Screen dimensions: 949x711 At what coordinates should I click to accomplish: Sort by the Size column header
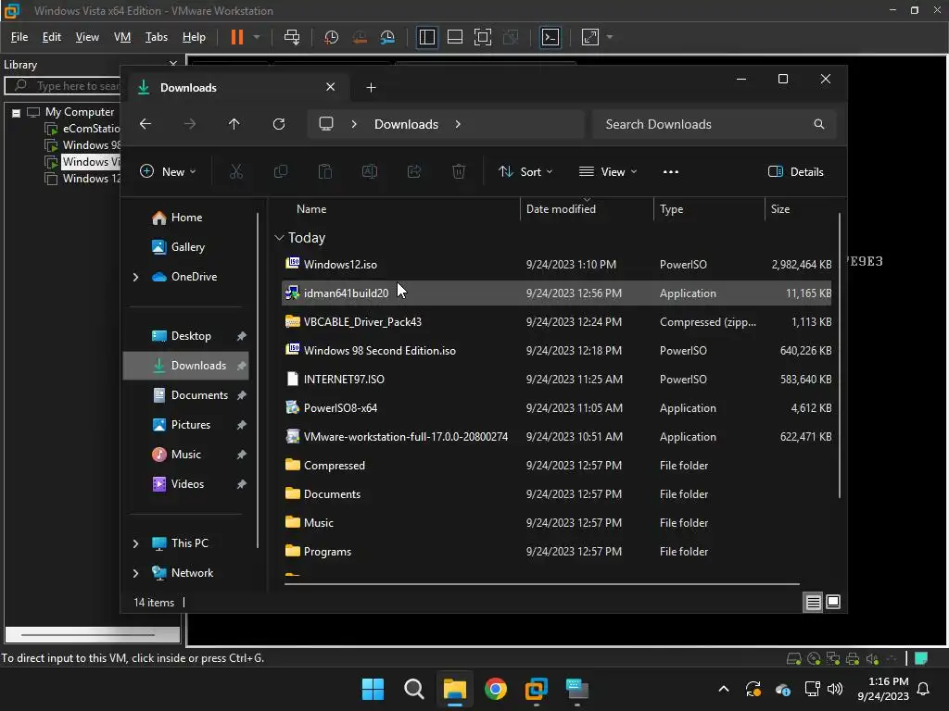800,209
